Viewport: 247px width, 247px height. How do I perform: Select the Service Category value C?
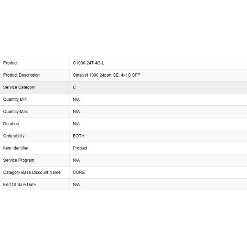pos(75,87)
